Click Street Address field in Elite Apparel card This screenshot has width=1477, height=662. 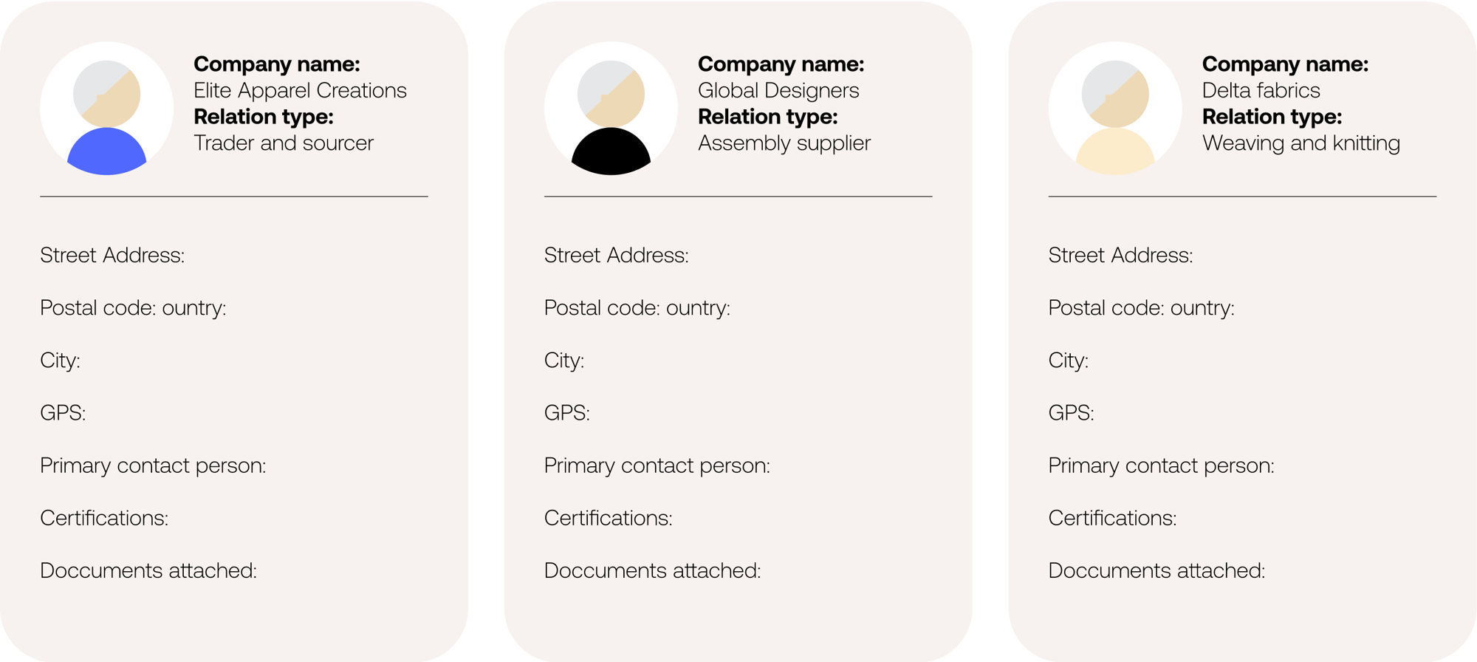(112, 256)
